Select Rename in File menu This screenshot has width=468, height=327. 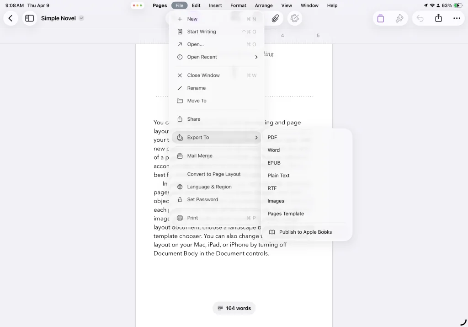pos(217,88)
